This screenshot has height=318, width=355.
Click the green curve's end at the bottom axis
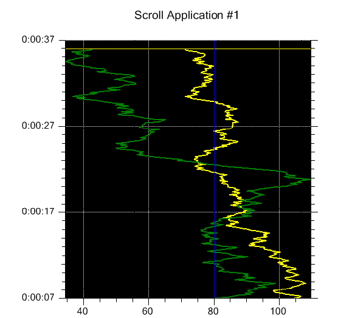[x=215, y=297]
